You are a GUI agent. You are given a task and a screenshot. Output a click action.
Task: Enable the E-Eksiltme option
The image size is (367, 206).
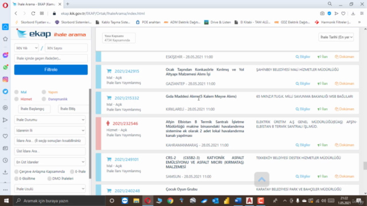coord(17,179)
